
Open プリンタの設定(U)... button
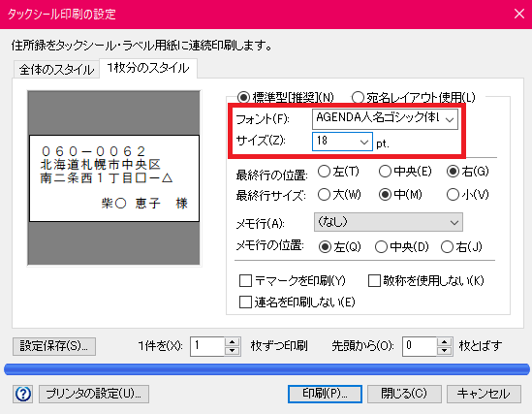point(94,394)
